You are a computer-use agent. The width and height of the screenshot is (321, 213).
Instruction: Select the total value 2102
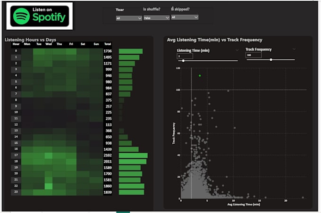[108, 156]
